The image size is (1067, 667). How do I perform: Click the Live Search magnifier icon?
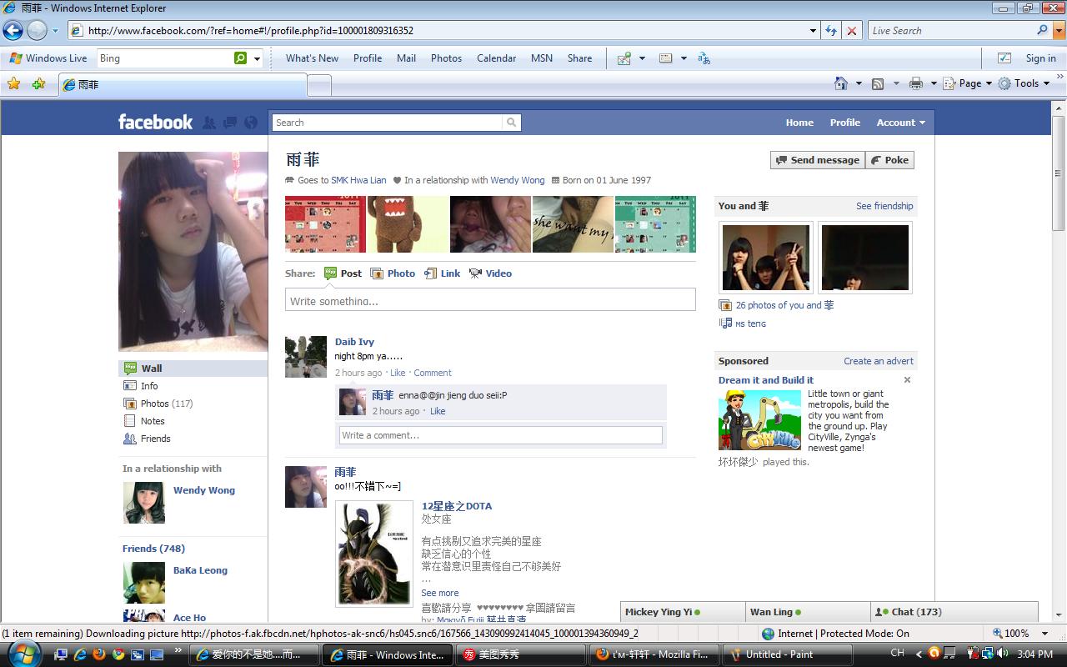coord(1042,31)
